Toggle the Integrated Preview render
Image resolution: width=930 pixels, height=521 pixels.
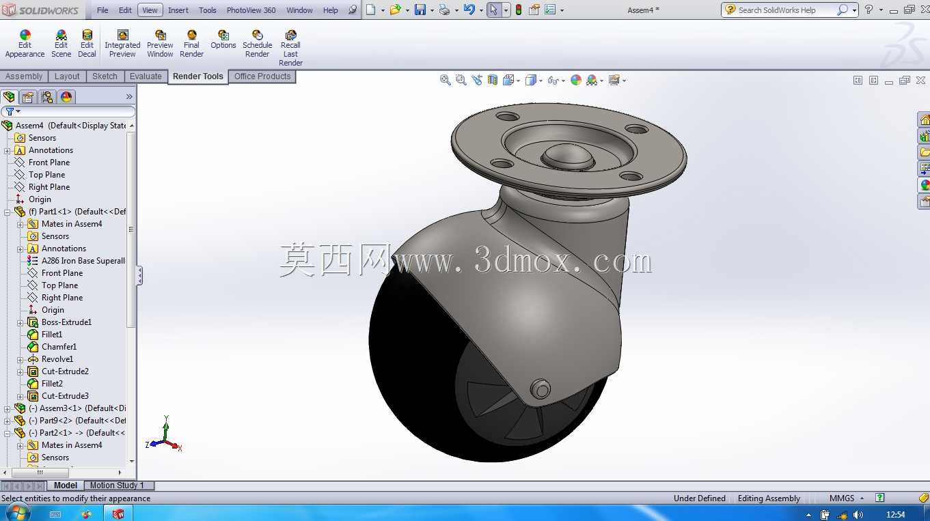122,44
